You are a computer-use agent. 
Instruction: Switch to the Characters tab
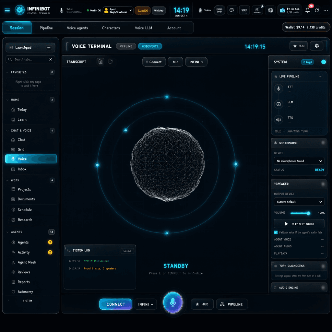pos(111,28)
